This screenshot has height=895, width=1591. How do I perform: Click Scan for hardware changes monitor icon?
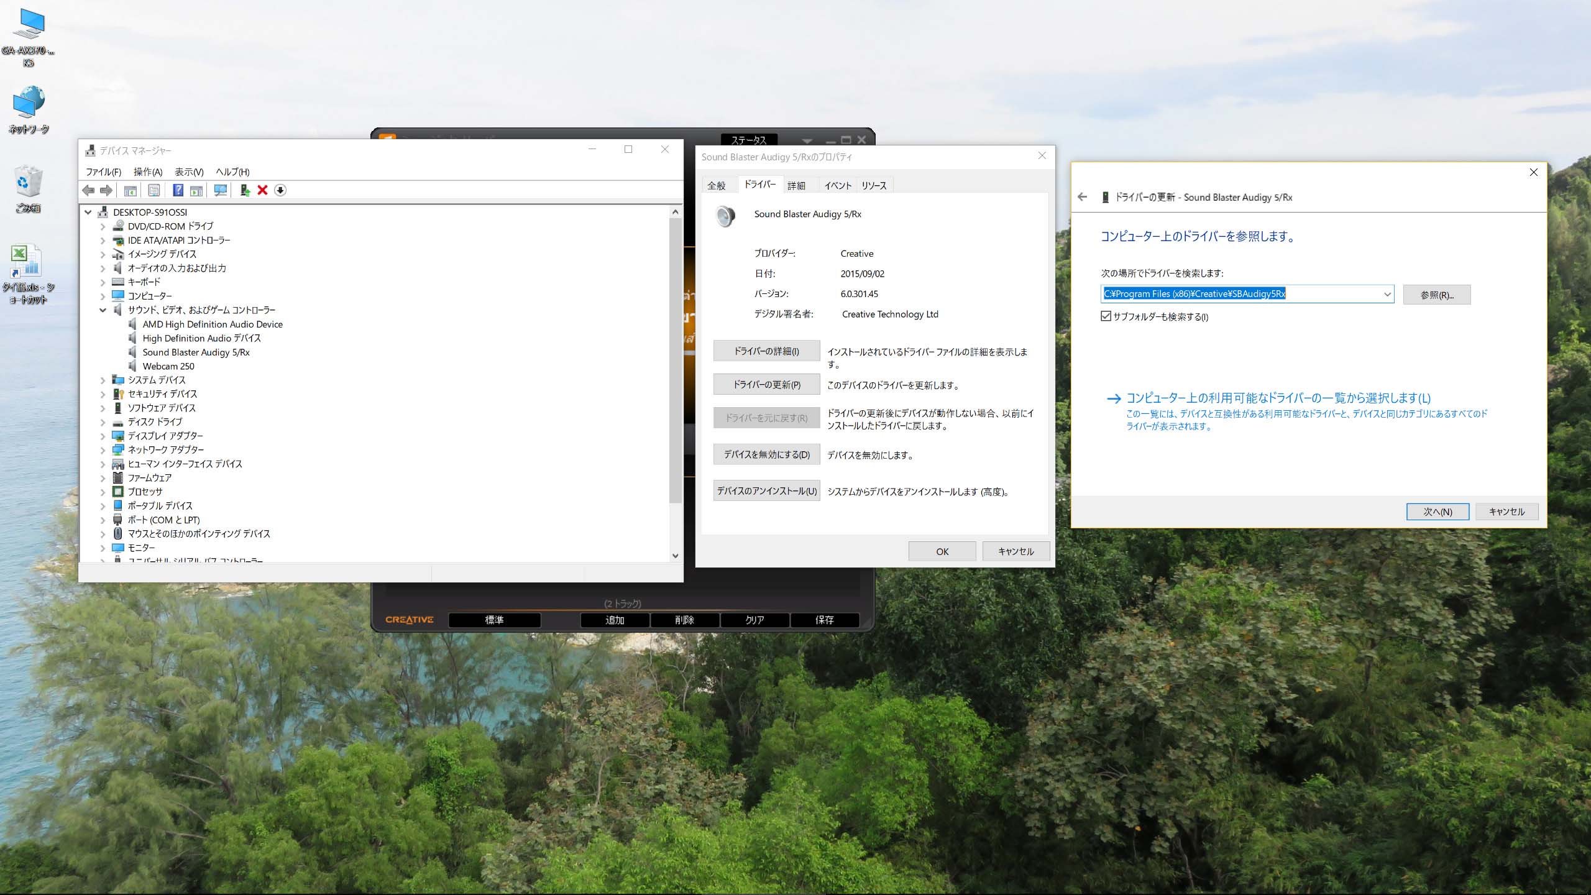pos(220,190)
